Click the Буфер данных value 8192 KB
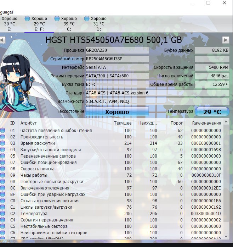The height and width of the screenshot is (247, 233). point(212,50)
